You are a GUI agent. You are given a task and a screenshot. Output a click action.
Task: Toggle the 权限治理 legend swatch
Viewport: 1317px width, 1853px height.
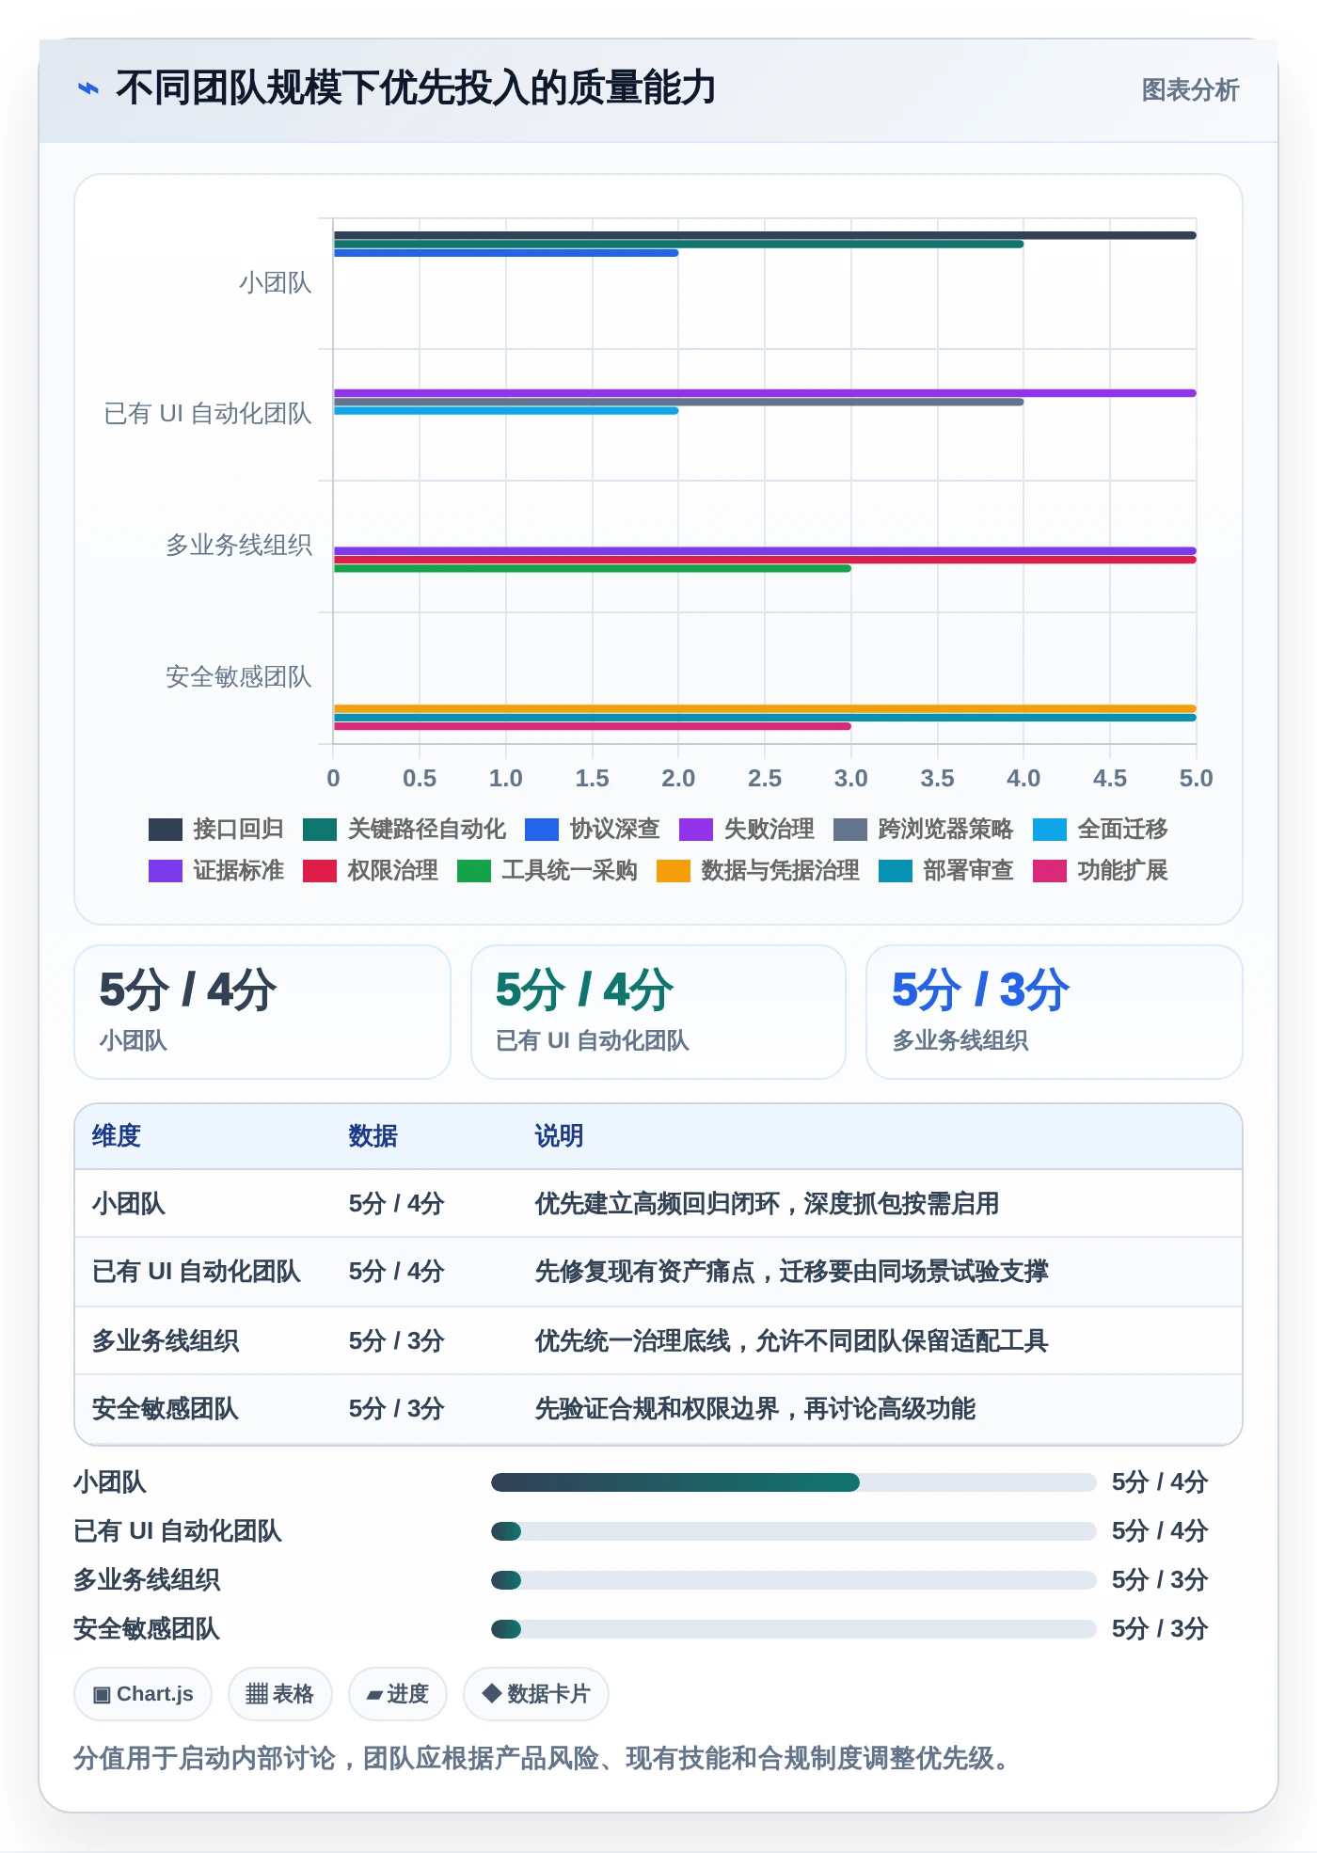[x=320, y=870]
